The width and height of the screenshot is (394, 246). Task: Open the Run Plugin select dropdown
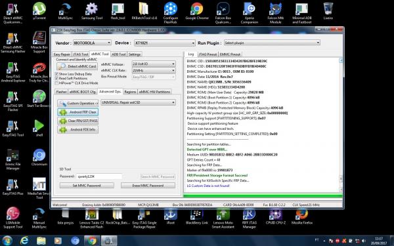(272, 43)
